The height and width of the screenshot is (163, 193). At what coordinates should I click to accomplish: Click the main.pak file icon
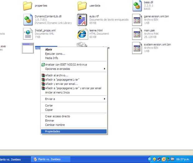(137, 34)
